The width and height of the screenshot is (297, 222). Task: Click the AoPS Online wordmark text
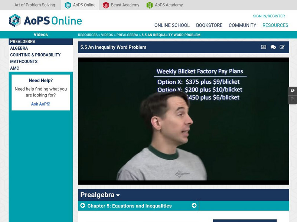(x=53, y=21)
